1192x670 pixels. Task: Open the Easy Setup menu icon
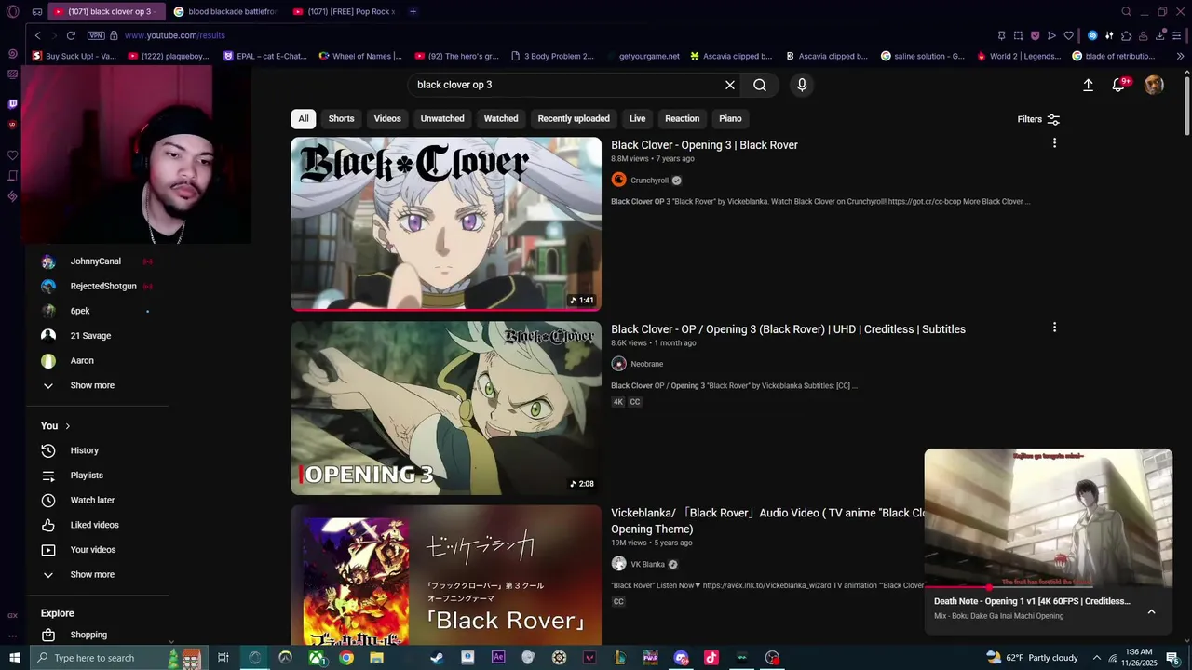coord(1177,35)
